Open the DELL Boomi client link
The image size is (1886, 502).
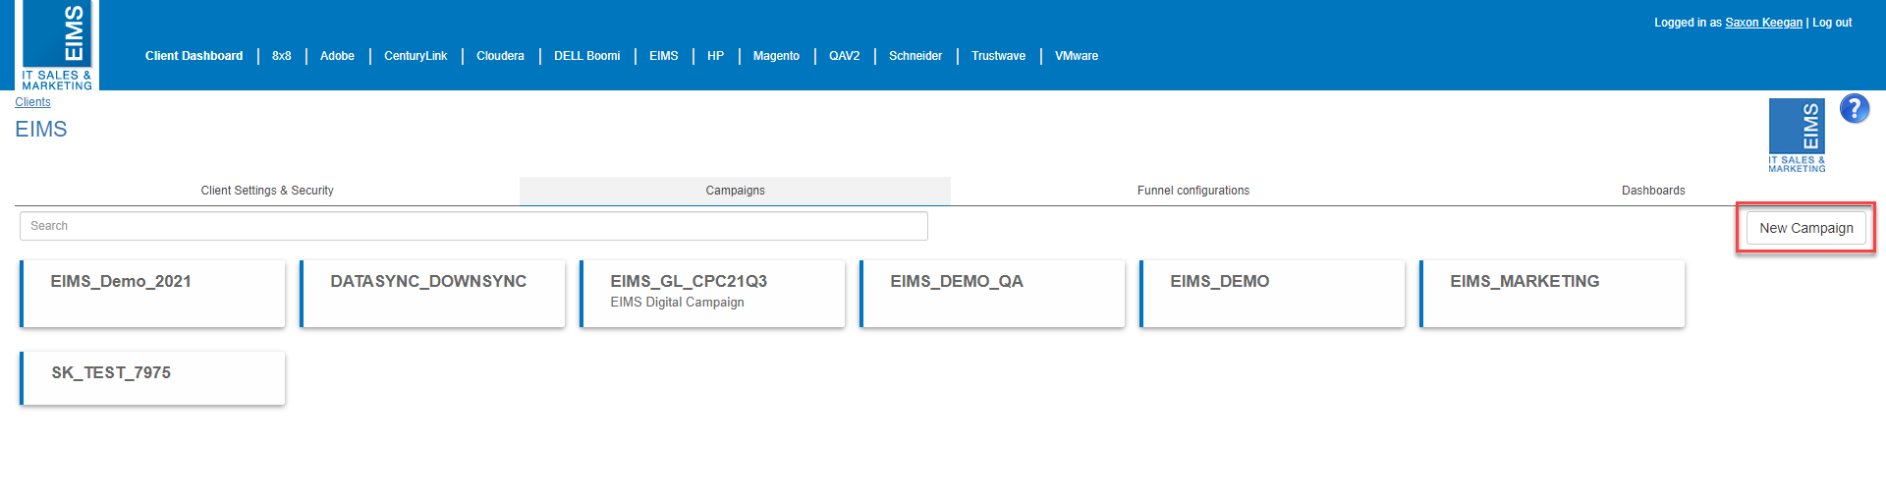point(586,56)
